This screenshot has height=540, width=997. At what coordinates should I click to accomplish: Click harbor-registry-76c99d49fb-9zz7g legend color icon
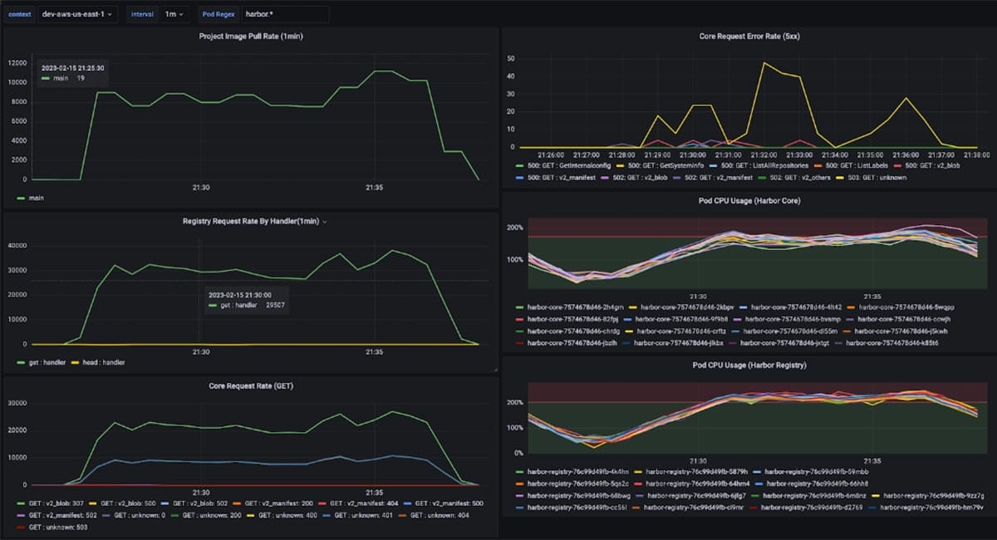point(876,494)
